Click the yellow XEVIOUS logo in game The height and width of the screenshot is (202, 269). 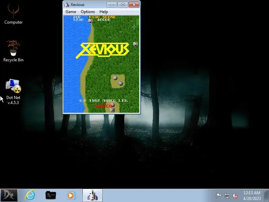point(103,50)
